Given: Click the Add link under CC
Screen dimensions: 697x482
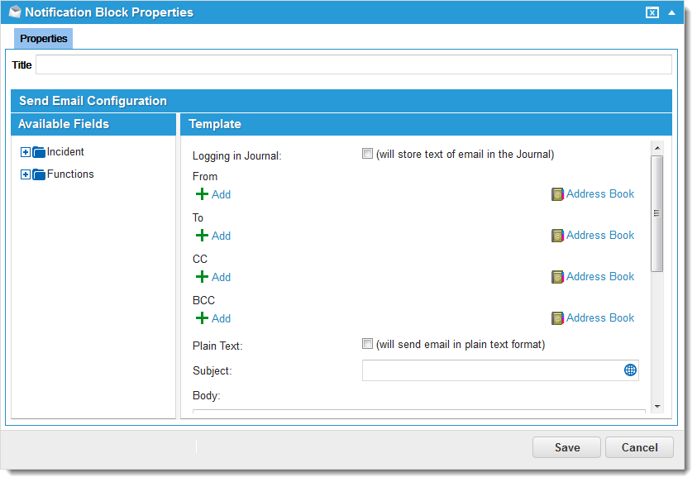Looking at the screenshot, I should click(221, 277).
